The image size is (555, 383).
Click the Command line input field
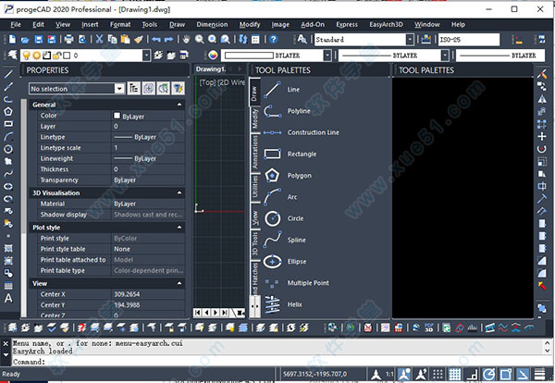point(279,362)
